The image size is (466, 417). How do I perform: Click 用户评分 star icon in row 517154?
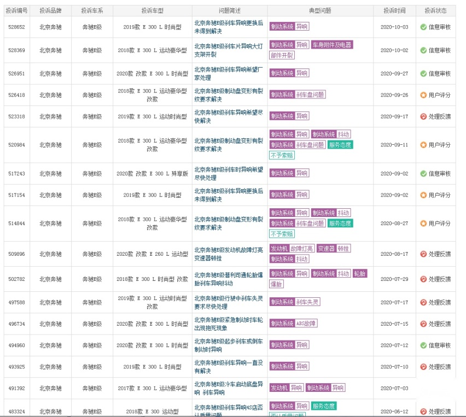423,195
